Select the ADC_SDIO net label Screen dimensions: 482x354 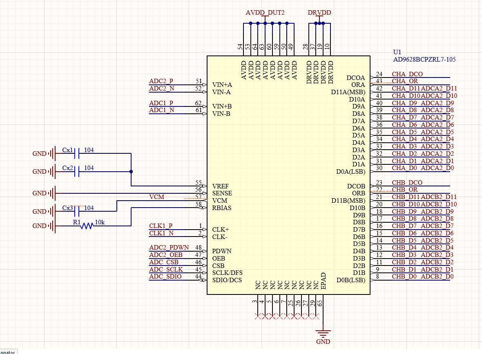165,277
